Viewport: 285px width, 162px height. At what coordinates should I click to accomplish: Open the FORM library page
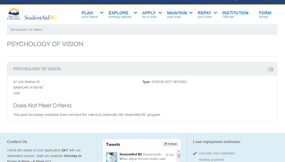tap(265, 15)
